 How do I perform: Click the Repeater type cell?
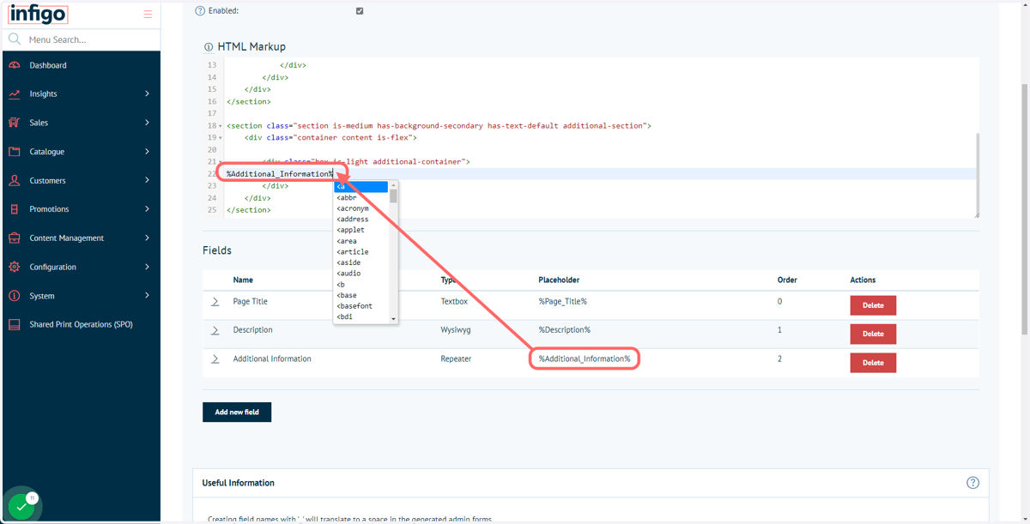456,359
